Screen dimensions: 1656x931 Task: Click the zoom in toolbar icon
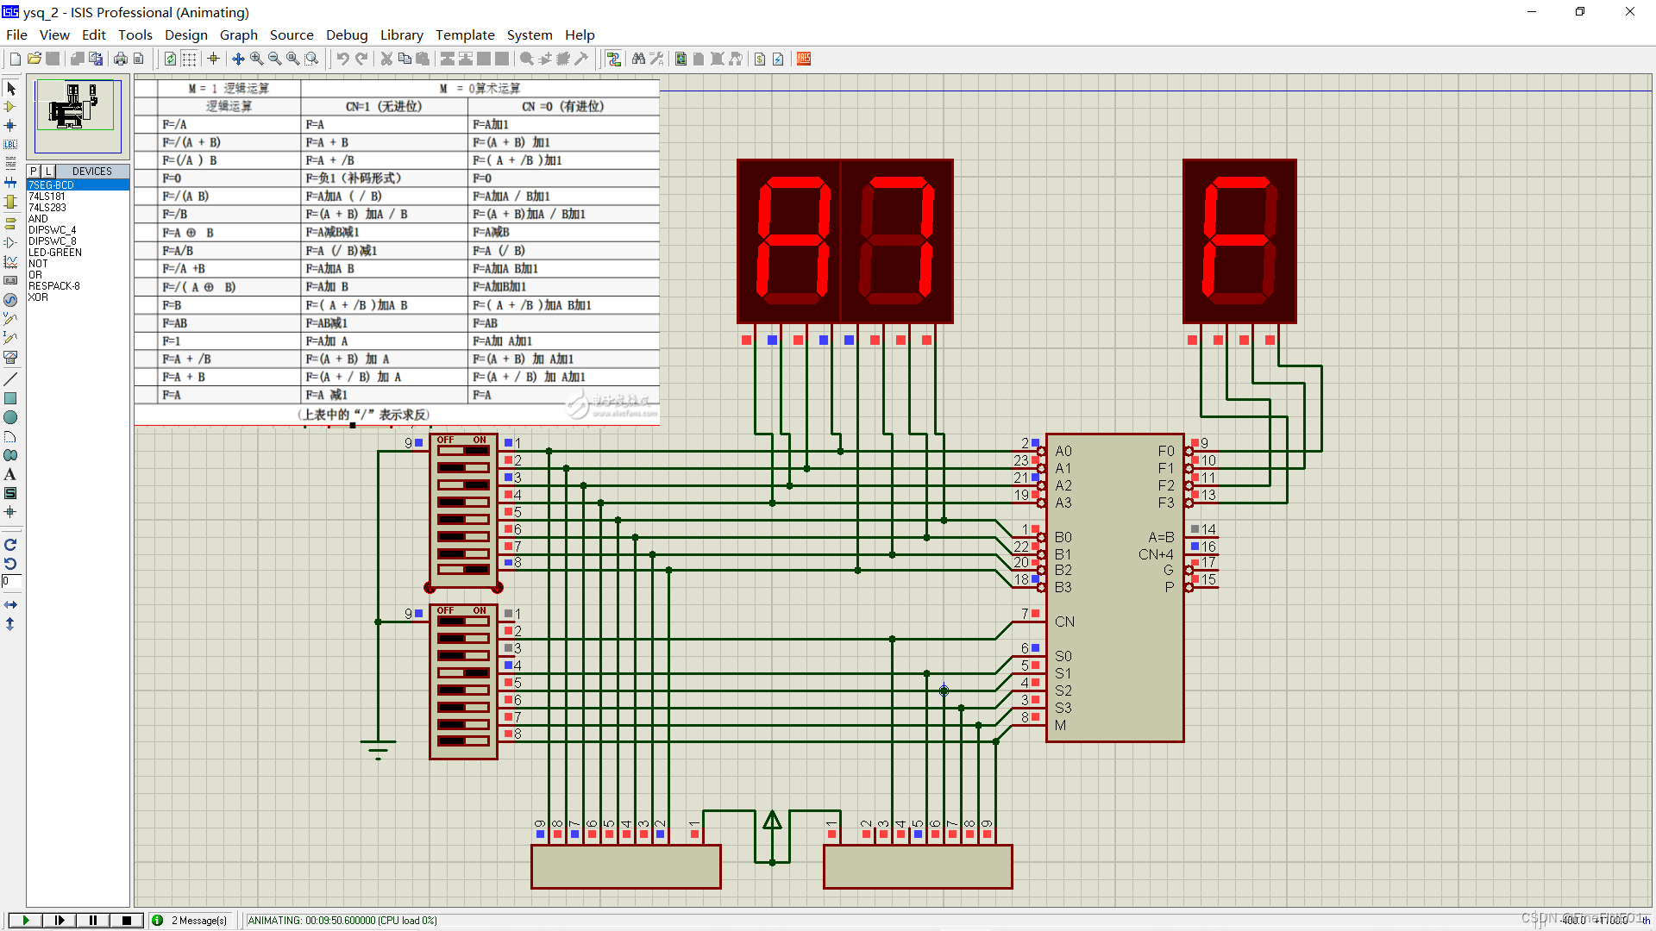point(257,59)
